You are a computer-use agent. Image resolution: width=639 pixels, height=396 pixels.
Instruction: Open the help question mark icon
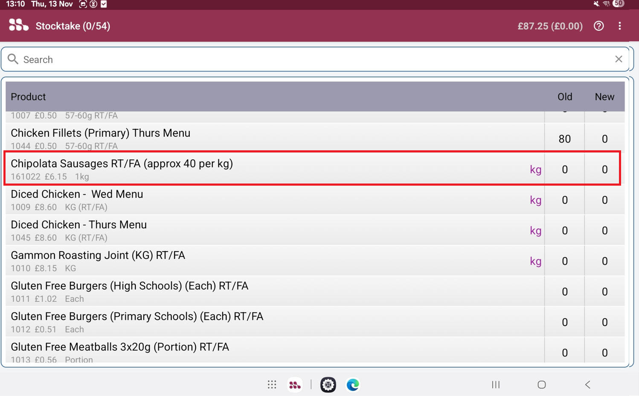tap(598, 26)
